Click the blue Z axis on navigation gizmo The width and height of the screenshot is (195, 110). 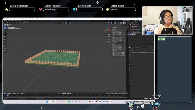[x=107, y=28]
